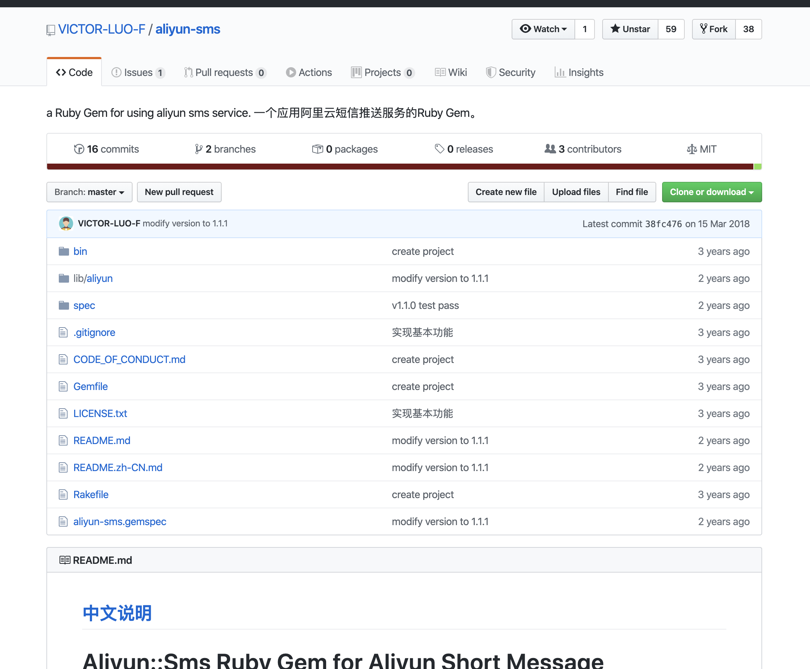Click the branches git icon
This screenshot has width=810, height=669.
point(198,149)
